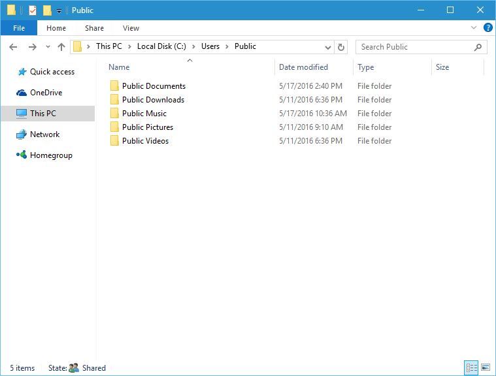This screenshot has width=496, height=376.
Task: Refresh the Public folder view
Action: coord(341,47)
